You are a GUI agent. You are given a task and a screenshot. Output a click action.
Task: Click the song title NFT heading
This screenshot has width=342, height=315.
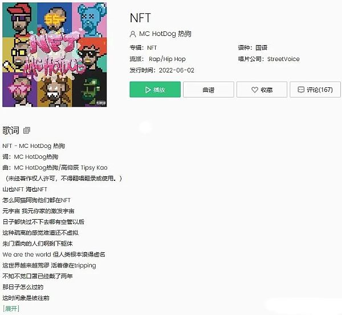point(140,18)
